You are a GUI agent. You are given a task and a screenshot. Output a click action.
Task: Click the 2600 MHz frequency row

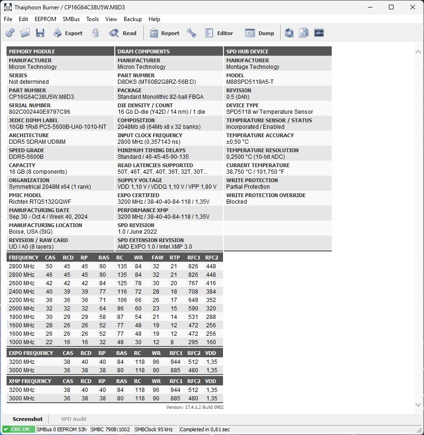[114, 283]
